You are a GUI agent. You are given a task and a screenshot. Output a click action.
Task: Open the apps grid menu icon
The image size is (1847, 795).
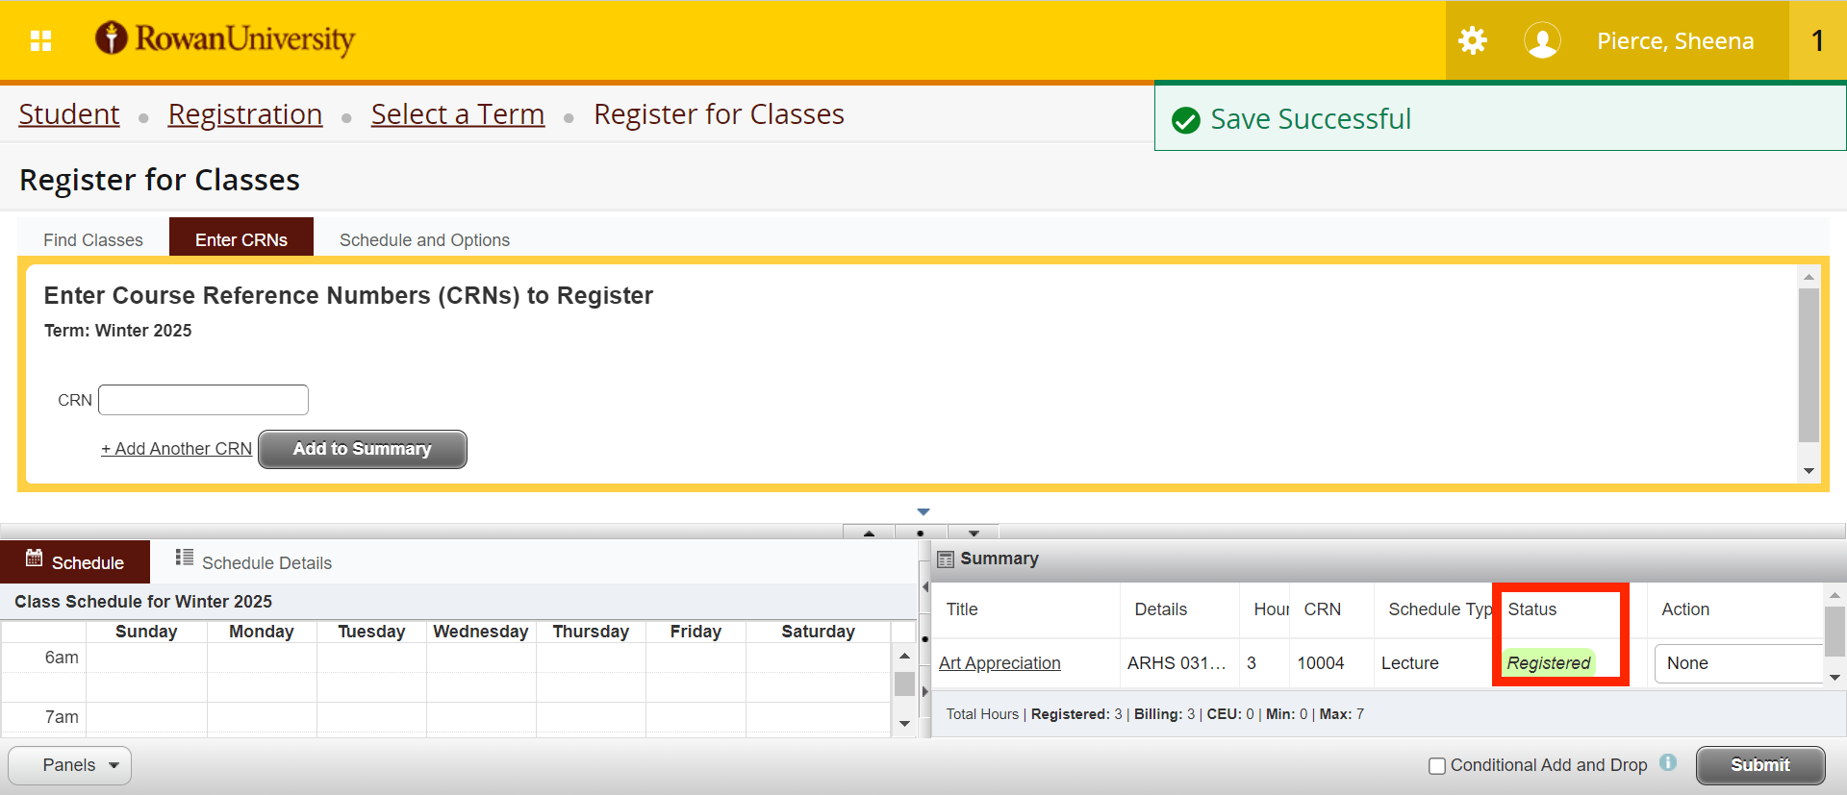40,40
